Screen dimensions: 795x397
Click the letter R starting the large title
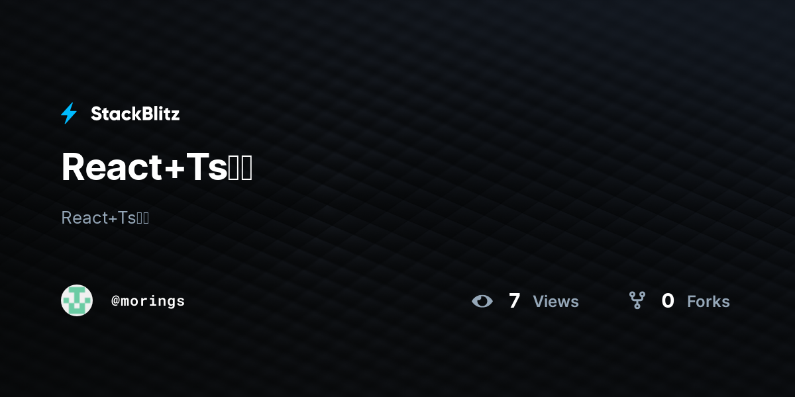tap(72, 167)
